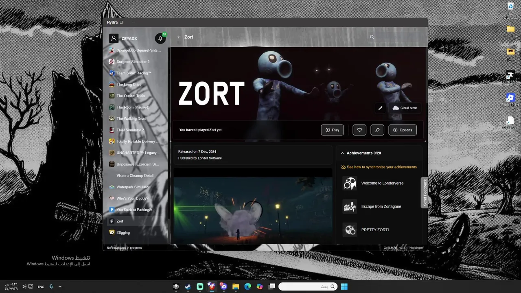Open Roblox Player desktop shortcut

click(510, 100)
